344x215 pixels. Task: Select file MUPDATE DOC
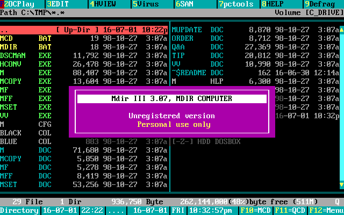tap(255, 30)
